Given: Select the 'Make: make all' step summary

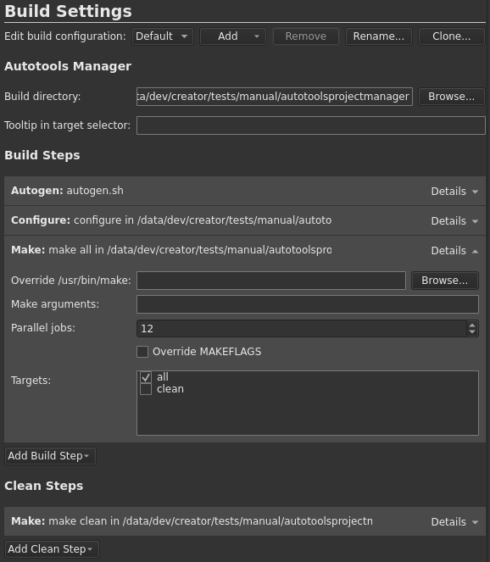Looking at the screenshot, I should (x=171, y=250).
